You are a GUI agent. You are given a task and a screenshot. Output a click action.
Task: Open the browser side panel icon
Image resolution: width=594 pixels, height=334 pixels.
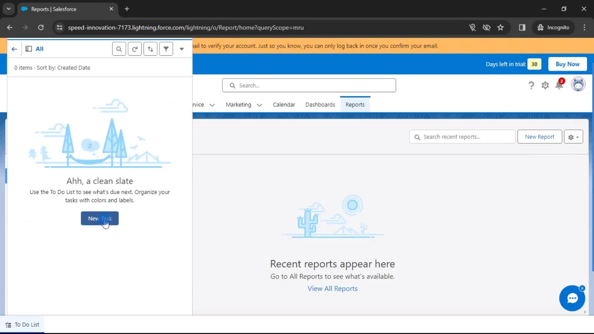coord(522,28)
